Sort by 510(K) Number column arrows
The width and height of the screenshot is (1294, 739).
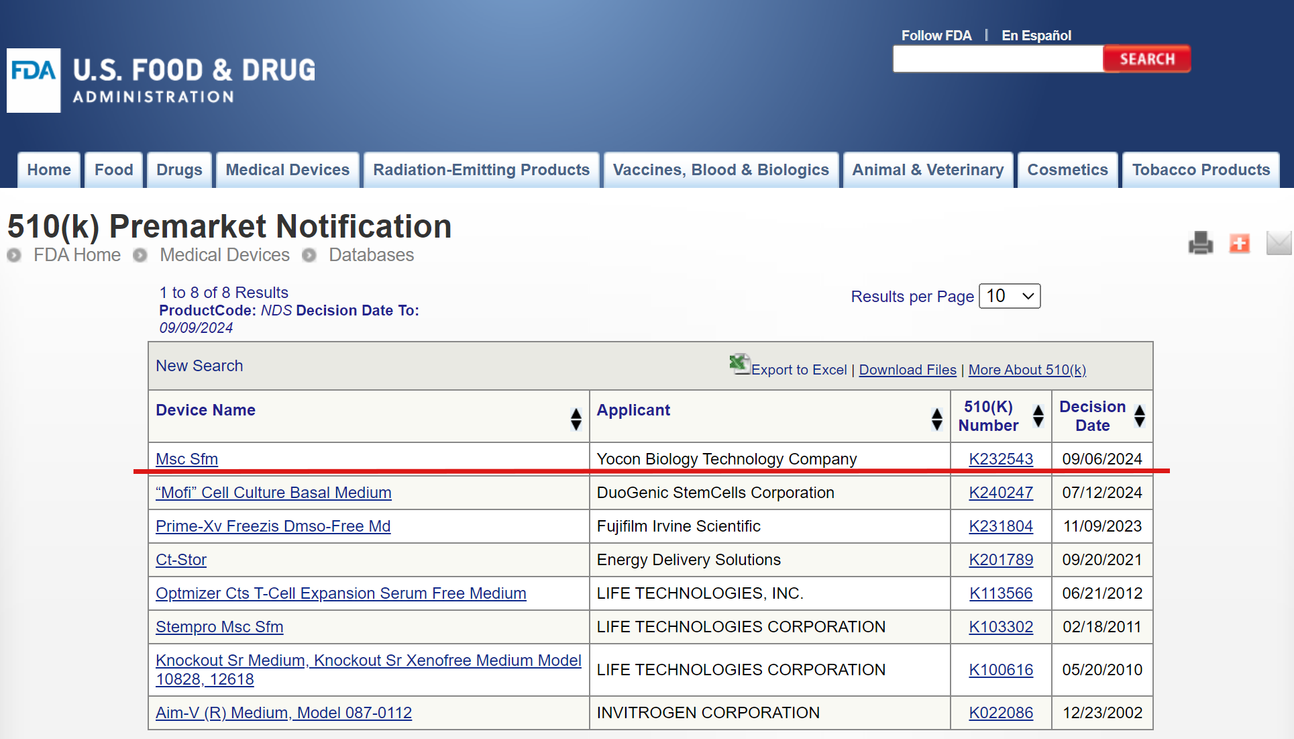pos(1038,416)
